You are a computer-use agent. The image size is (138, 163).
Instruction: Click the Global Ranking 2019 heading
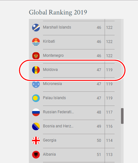click(58, 13)
